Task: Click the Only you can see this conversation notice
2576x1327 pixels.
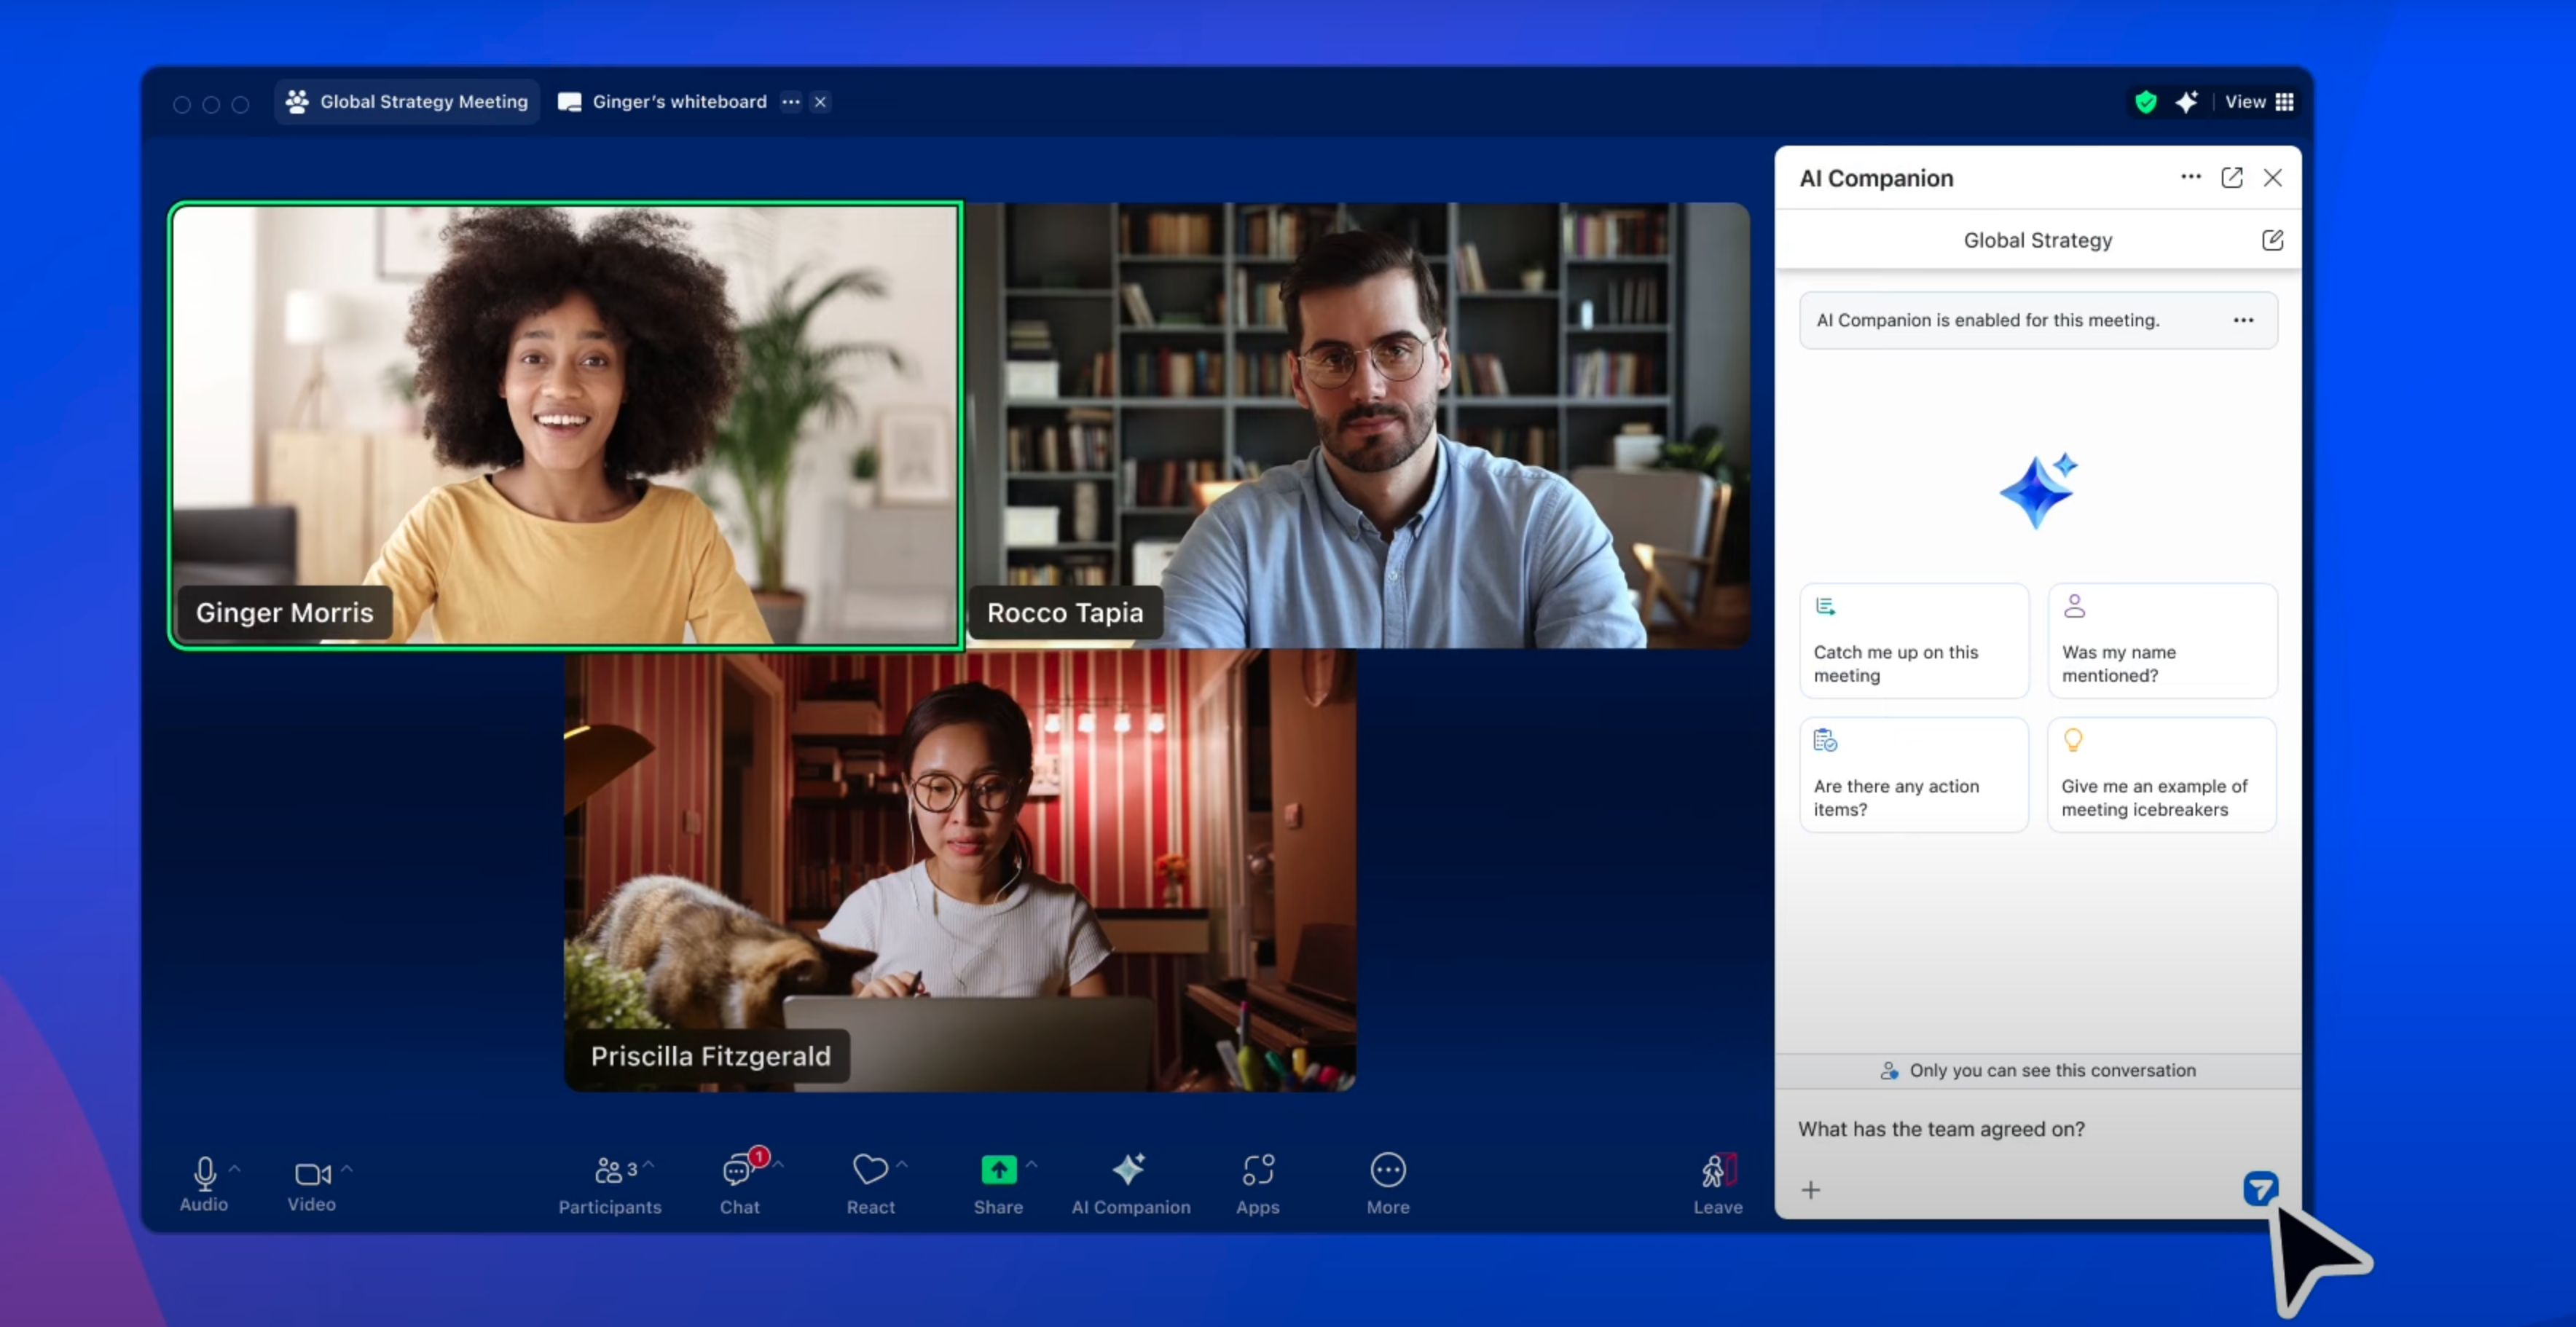Action: 2038,1071
